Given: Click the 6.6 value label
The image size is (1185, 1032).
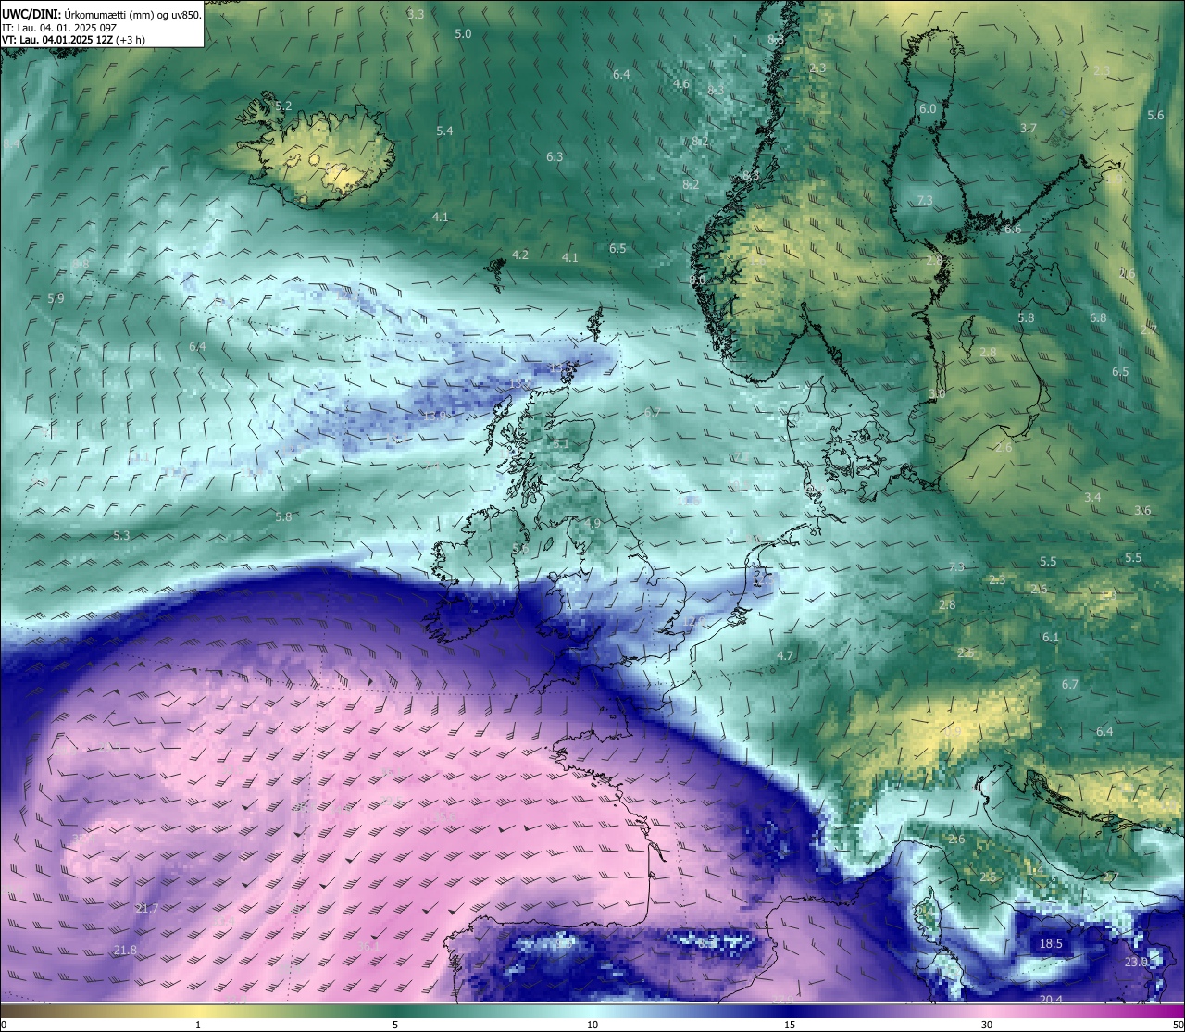Looking at the screenshot, I should [1013, 230].
